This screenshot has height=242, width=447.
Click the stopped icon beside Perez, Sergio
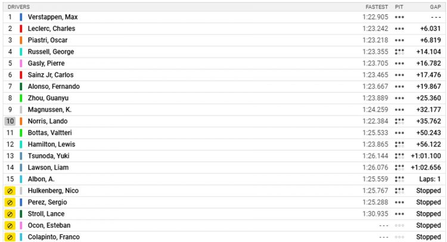coord(10,203)
